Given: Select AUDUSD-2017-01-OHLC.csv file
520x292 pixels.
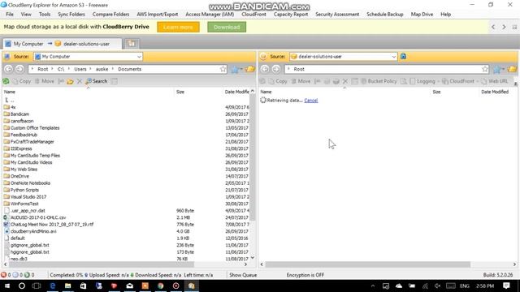Looking at the screenshot, I should click(38, 217).
